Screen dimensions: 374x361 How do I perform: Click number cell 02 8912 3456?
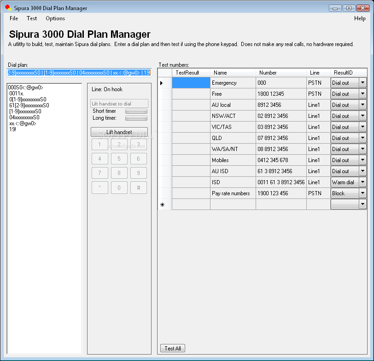[x=281, y=116]
